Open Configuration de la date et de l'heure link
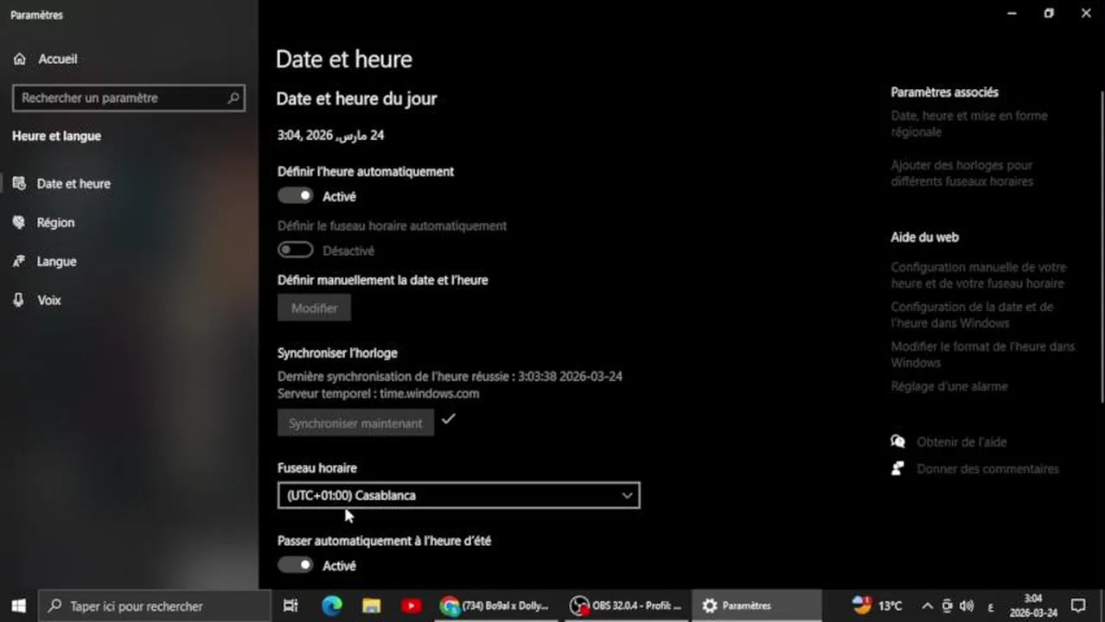 pyautogui.click(x=972, y=314)
